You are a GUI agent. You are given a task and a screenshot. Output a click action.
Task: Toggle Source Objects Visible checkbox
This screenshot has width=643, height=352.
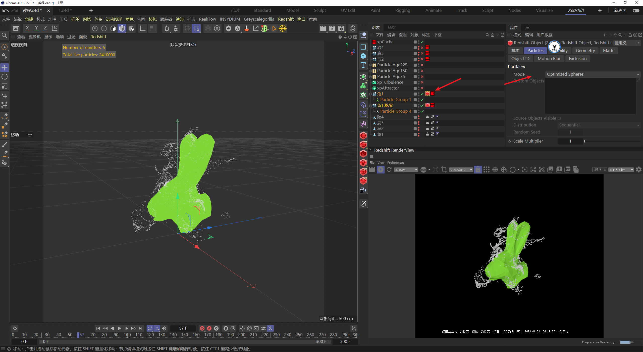tap(559, 118)
